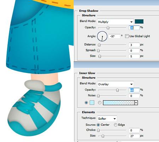Image resolution: width=159 pixels, height=142 pixels.
Task: Select the solid color radio button
Action: pyautogui.click(x=86, y=103)
